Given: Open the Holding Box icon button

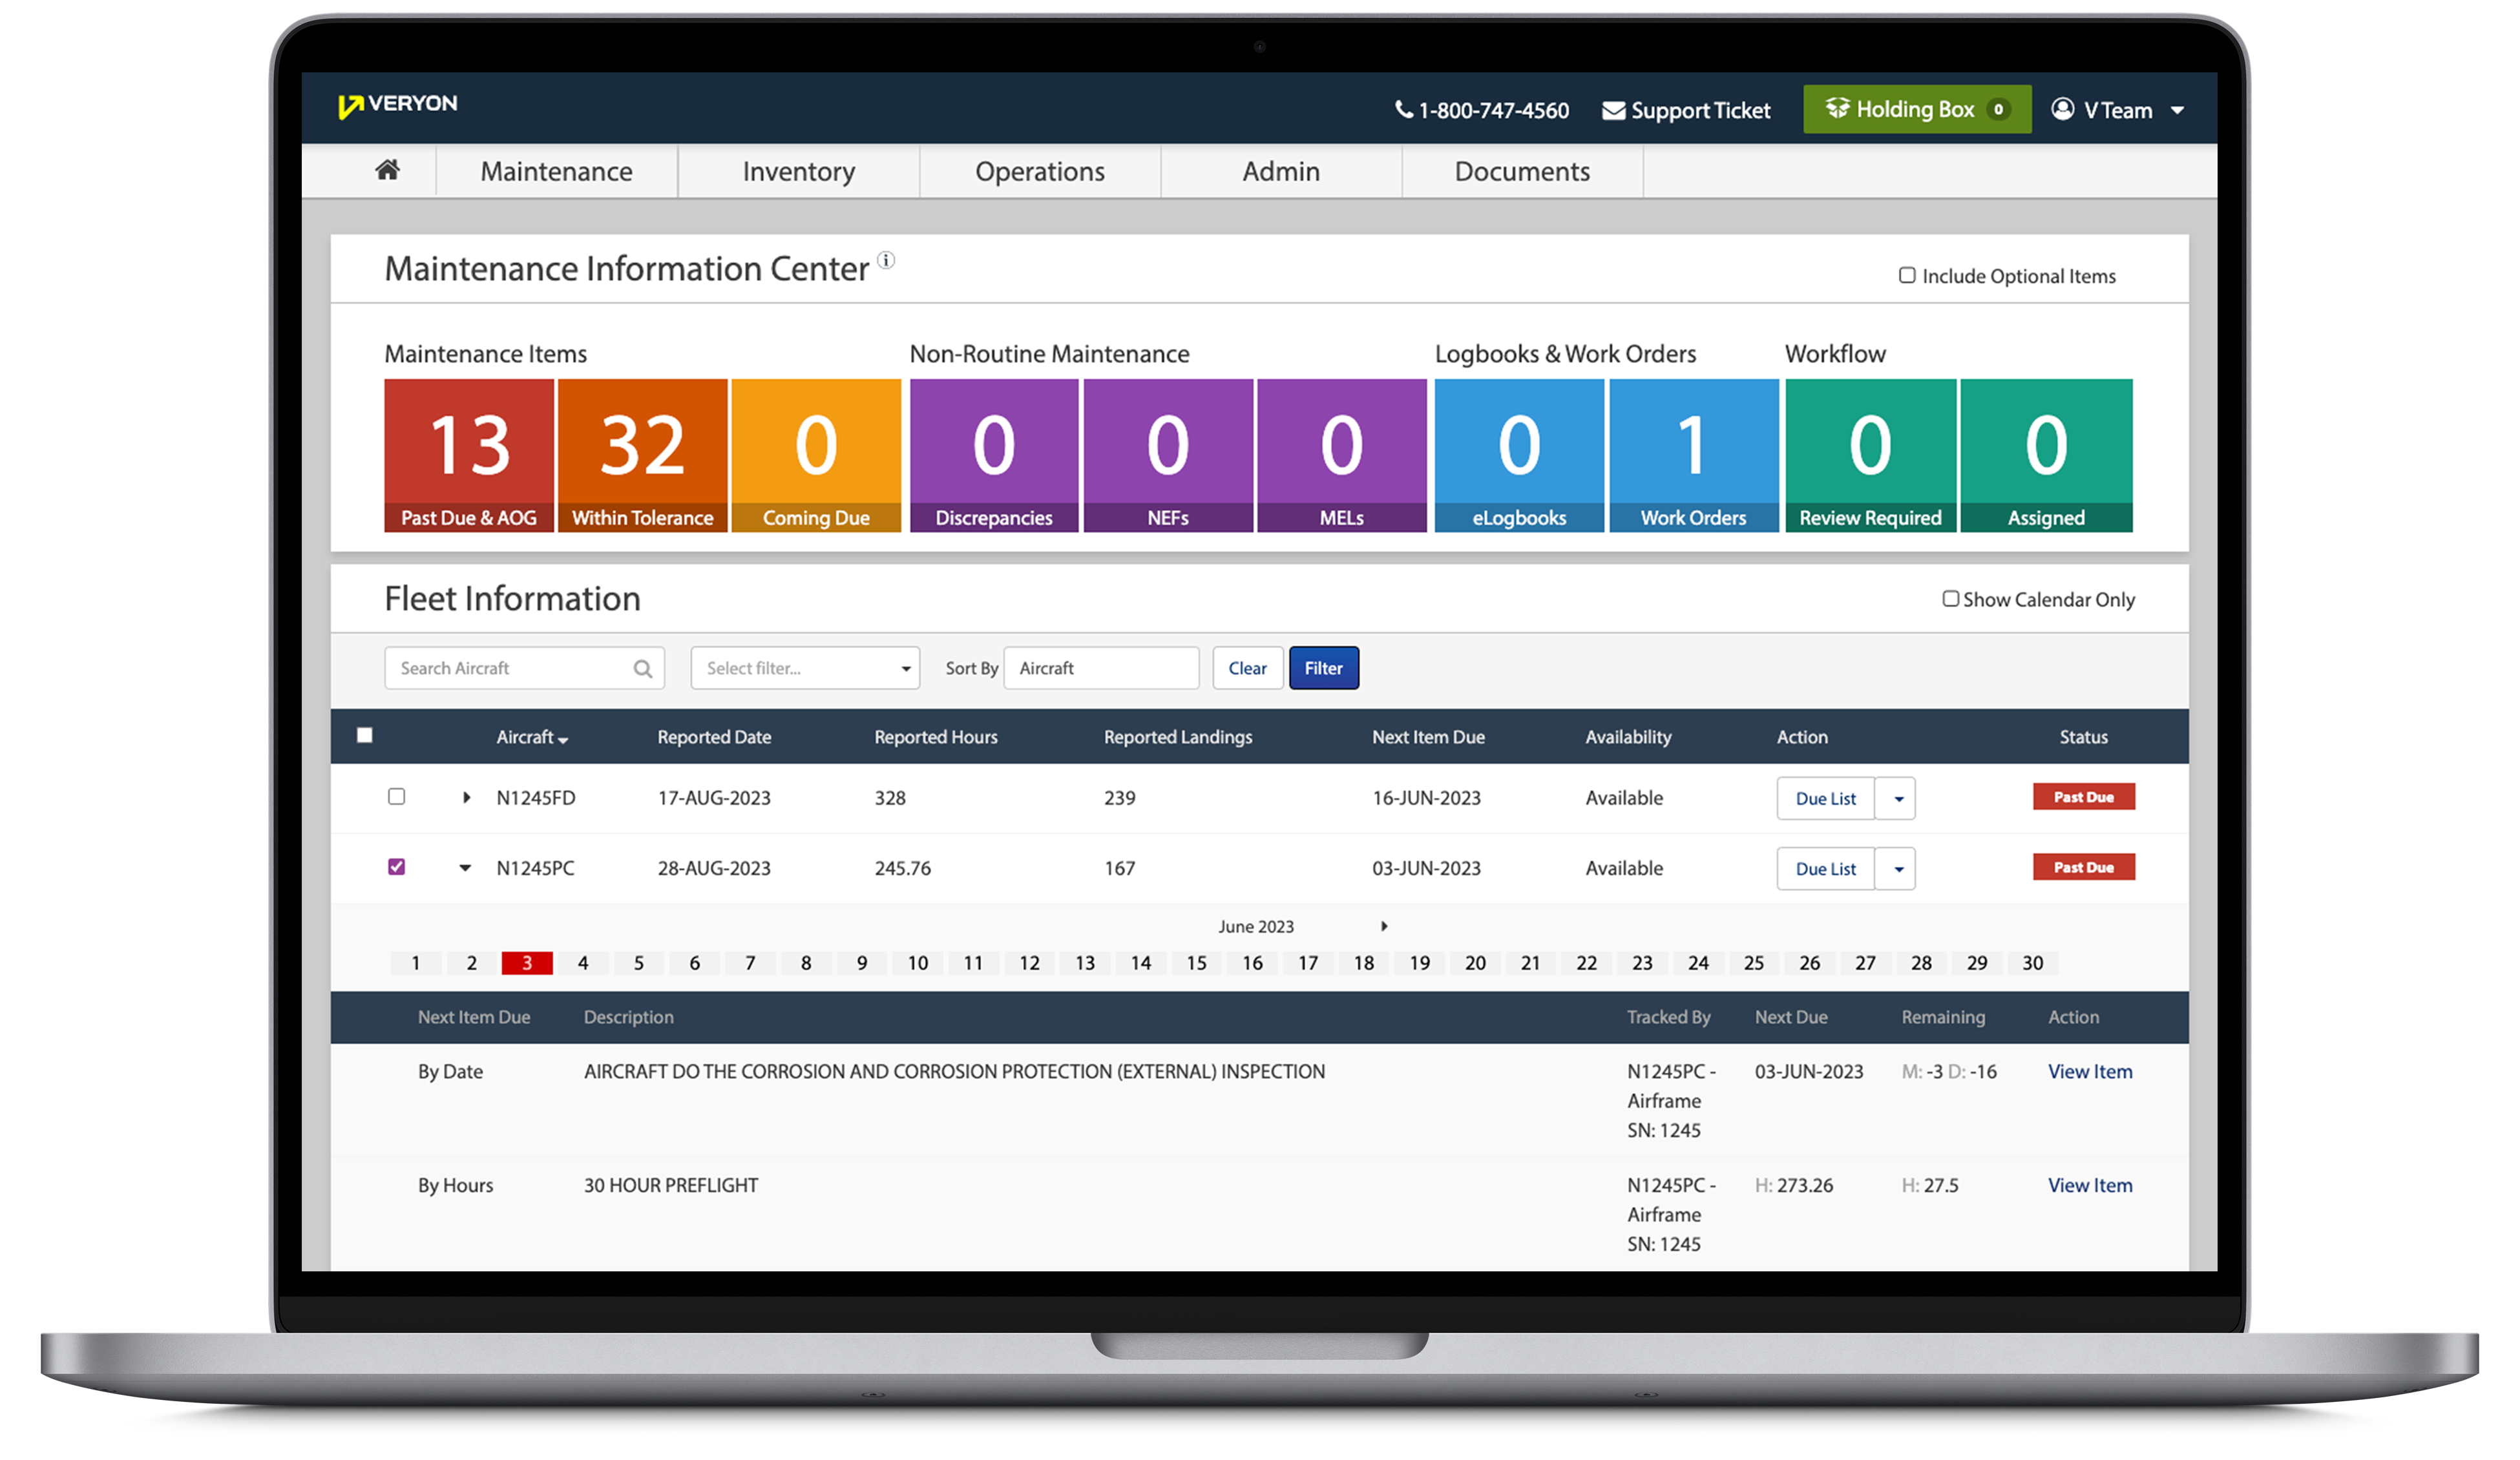Looking at the screenshot, I should pos(1837,108).
